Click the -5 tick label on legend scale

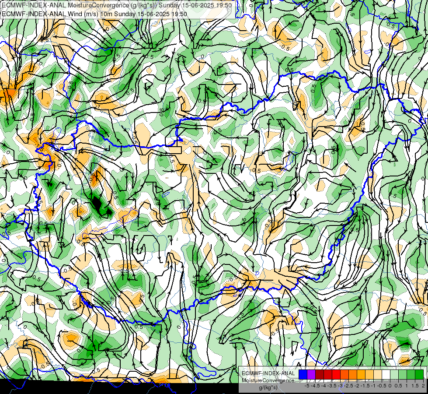(307, 386)
